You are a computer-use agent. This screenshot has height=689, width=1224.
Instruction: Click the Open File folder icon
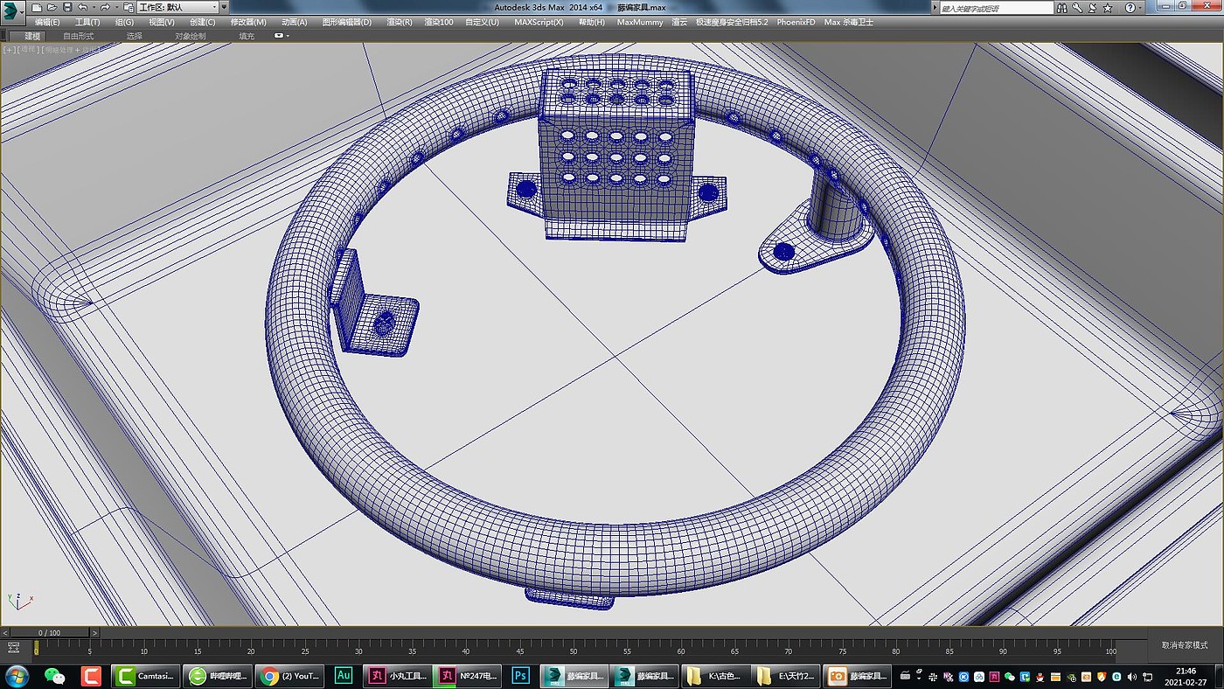tap(52, 7)
